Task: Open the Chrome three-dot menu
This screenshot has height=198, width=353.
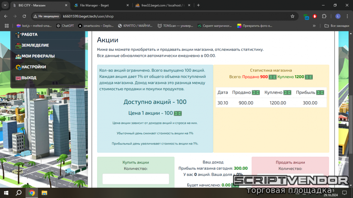Action: pos(347,16)
